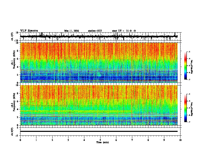Click the time axis tick label "4"
Viewport: 203px width, 157px height.
tap(84, 140)
